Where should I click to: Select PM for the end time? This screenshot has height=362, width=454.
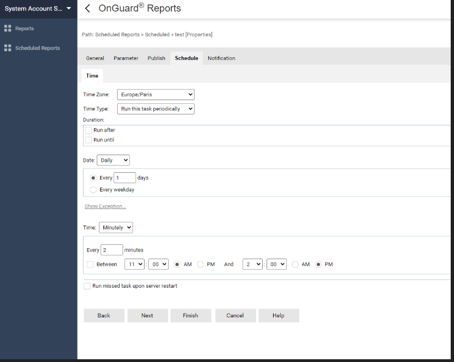point(318,264)
